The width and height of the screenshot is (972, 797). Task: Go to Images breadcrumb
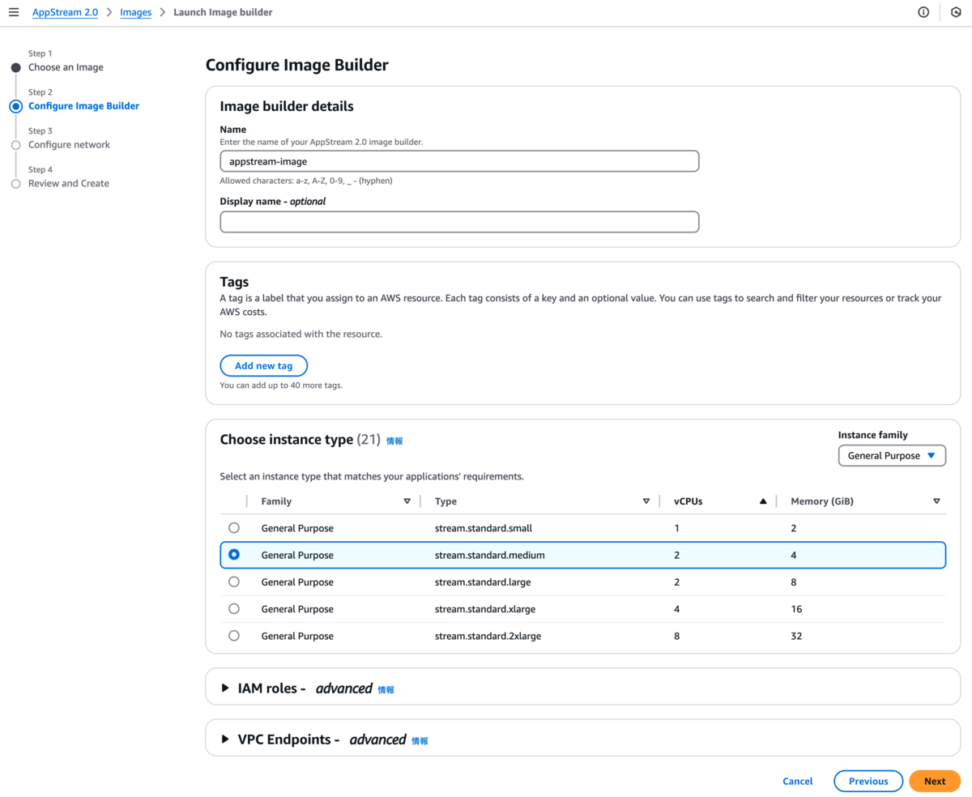(x=135, y=12)
